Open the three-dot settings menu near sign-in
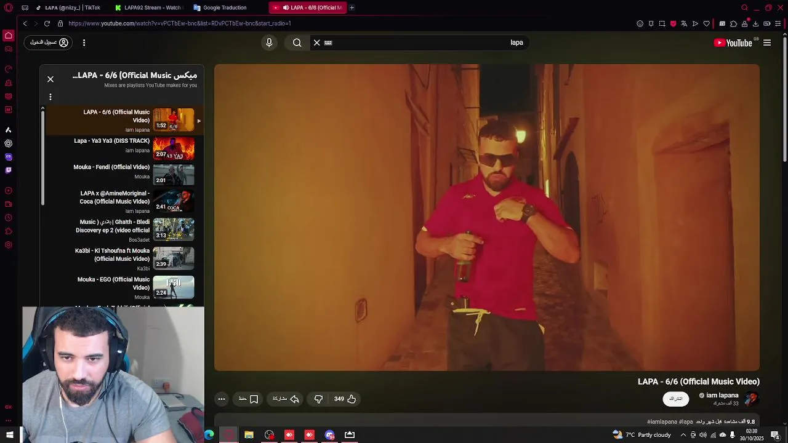This screenshot has height=443, width=788. [x=84, y=42]
